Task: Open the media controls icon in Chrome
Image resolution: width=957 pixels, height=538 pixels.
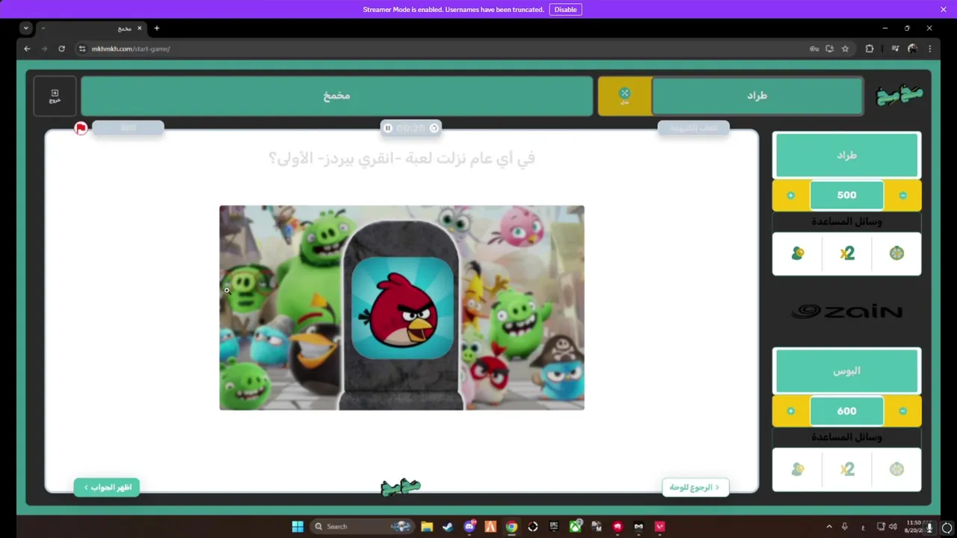Action: tap(895, 49)
